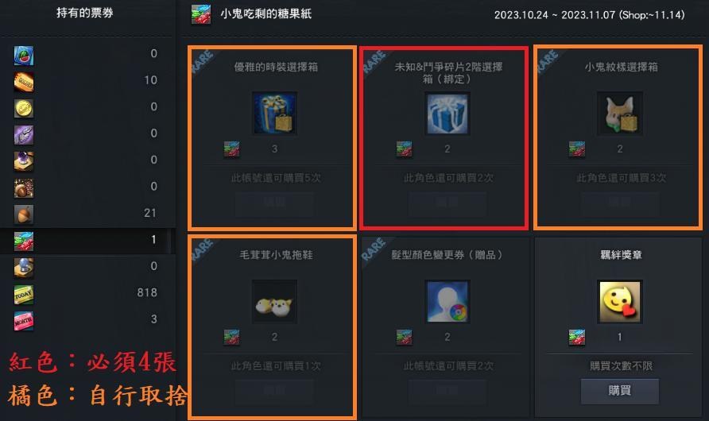Image resolution: width=709 pixels, height=421 pixels.
Task: Click the 羈絆獎章 smiley medal thumbnail
Action: tap(619, 301)
